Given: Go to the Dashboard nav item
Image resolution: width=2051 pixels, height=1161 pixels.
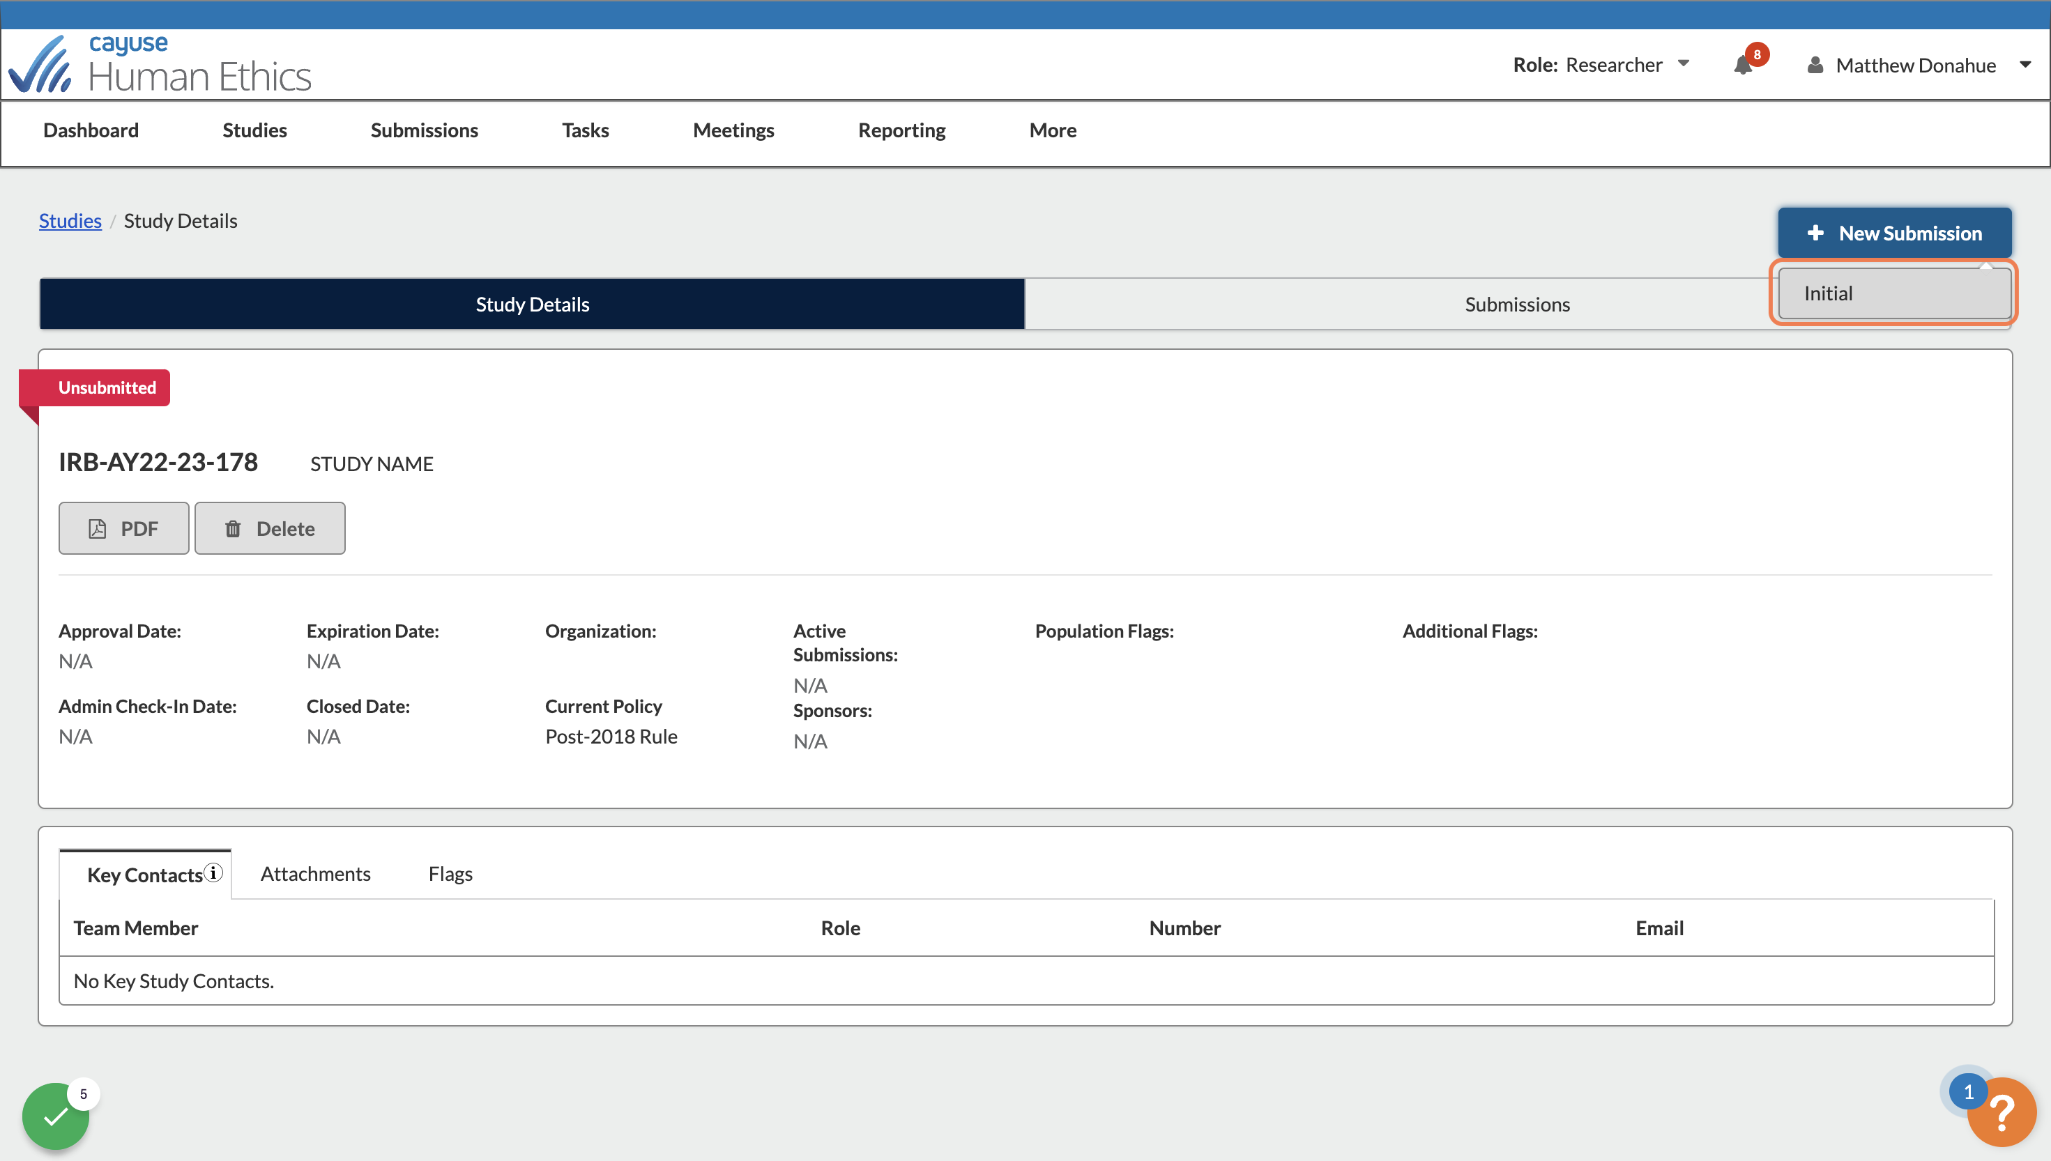Looking at the screenshot, I should tap(91, 130).
